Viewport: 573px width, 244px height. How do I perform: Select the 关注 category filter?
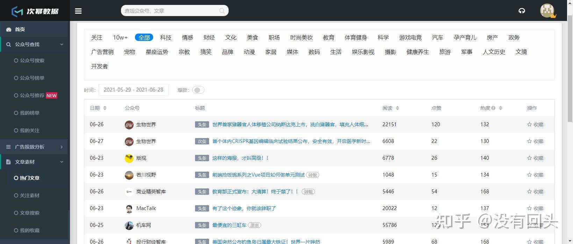[97, 37]
